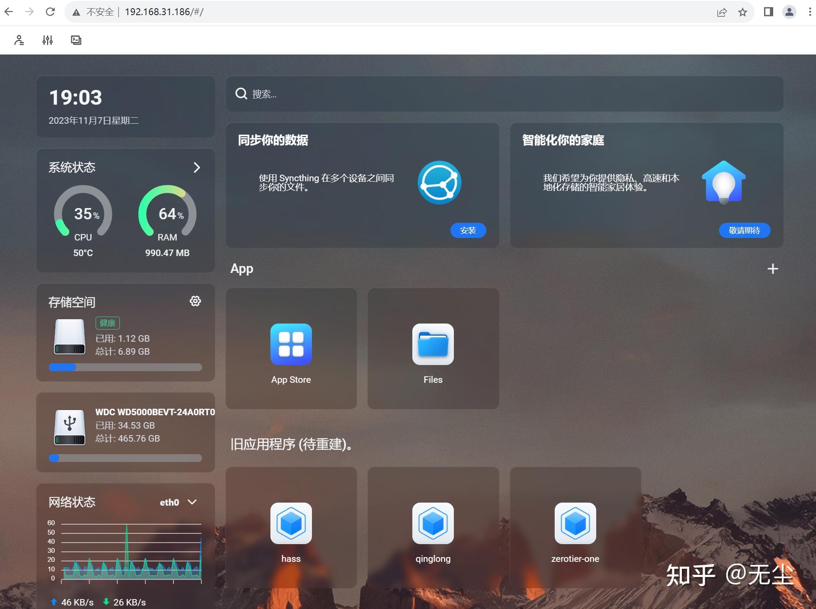
Task: Click the 健康 health status badge
Action: 107,323
